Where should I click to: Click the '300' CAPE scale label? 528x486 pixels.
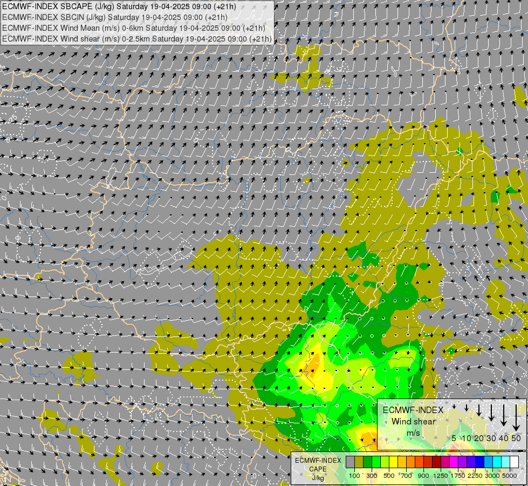372,476
